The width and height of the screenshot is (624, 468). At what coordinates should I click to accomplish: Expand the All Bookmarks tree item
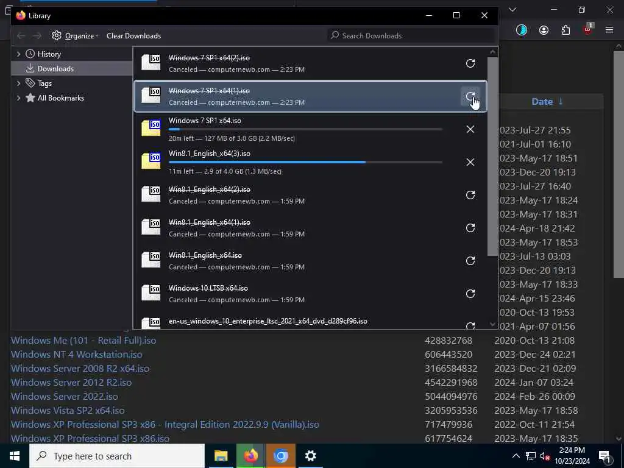[18, 98]
